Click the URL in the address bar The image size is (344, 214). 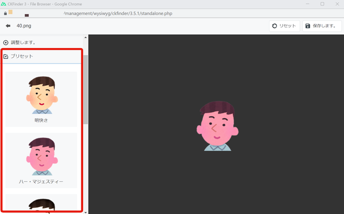click(x=118, y=13)
